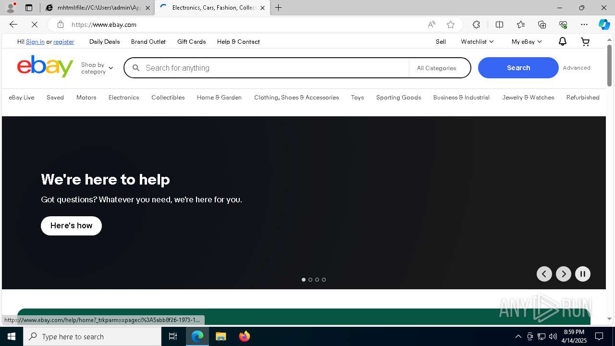Viewport: 615px width, 346px height.
Task: Click the Sell link
Action: [x=441, y=42]
